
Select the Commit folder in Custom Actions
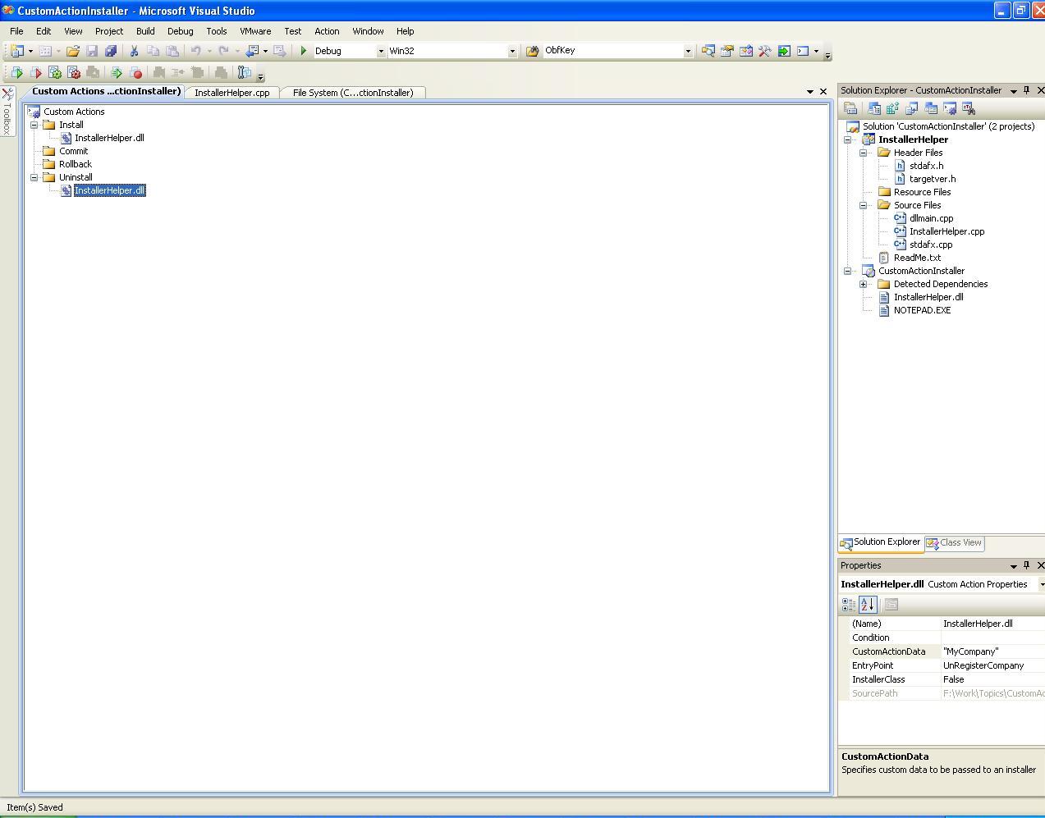[73, 151]
